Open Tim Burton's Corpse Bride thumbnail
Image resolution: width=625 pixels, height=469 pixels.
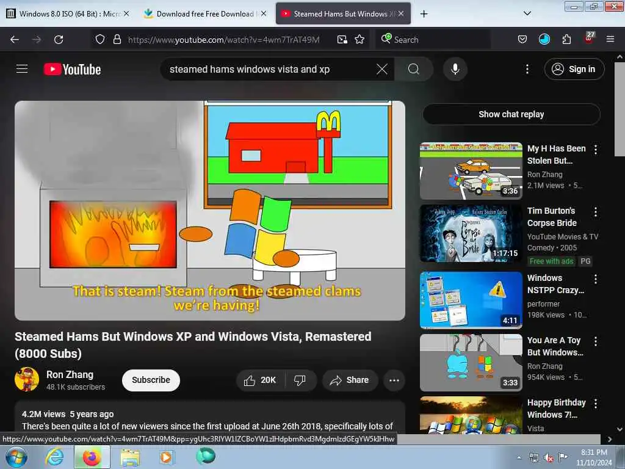[x=471, y=233]
